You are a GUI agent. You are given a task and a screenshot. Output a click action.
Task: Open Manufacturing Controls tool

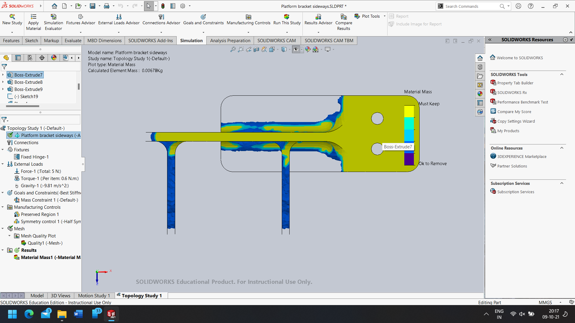coord(249,20)
